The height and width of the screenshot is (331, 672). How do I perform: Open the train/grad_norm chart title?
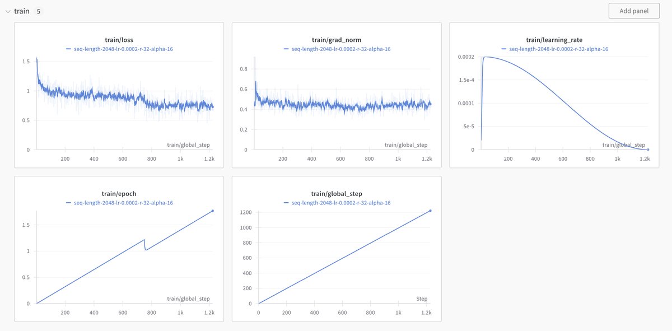[337, 40]
